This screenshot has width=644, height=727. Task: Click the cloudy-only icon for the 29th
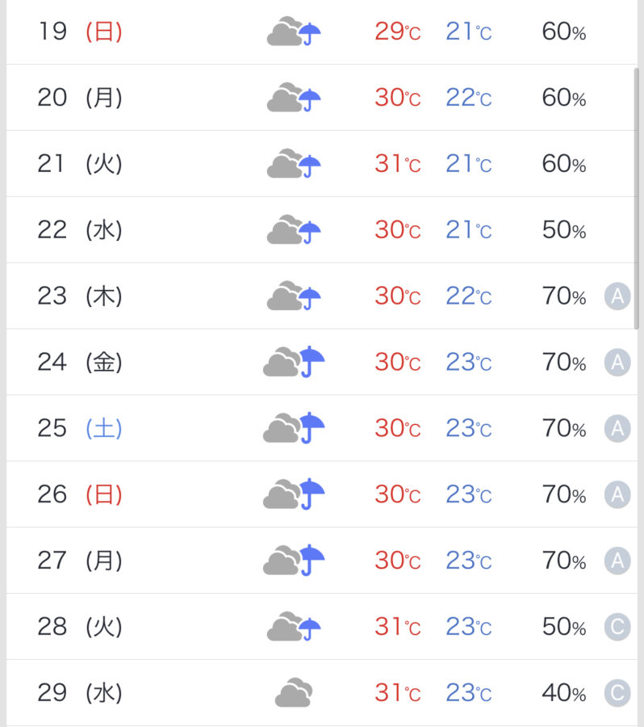[294, 693]
